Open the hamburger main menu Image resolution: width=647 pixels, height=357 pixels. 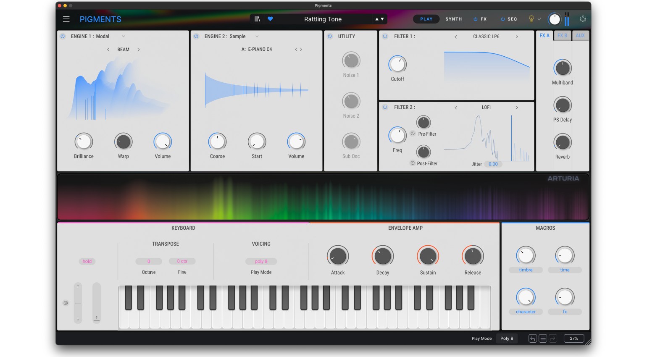coord(66,19)
